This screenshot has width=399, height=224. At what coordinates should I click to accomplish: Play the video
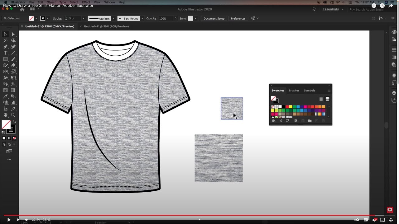[x=9, y=220]
